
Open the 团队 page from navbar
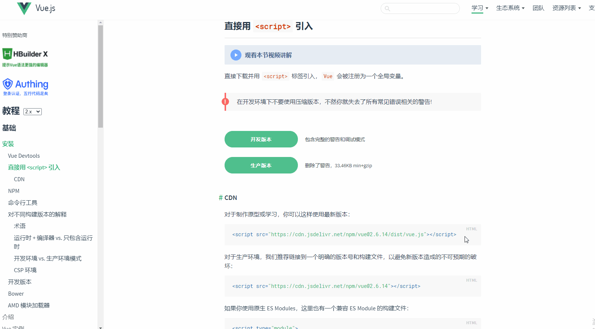(538, 8)
